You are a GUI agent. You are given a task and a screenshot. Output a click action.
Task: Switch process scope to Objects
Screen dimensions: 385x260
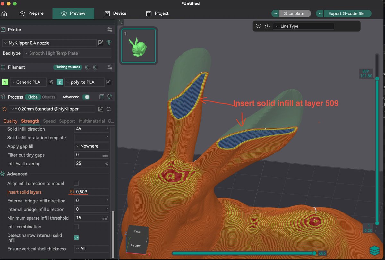tap(48, 97)
